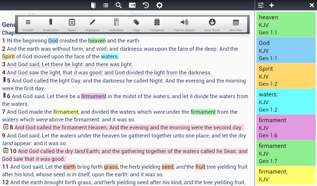Toggle the Parallel view
Image resolution: width=317 pixels, height=186 pixels.
[28, 25]
